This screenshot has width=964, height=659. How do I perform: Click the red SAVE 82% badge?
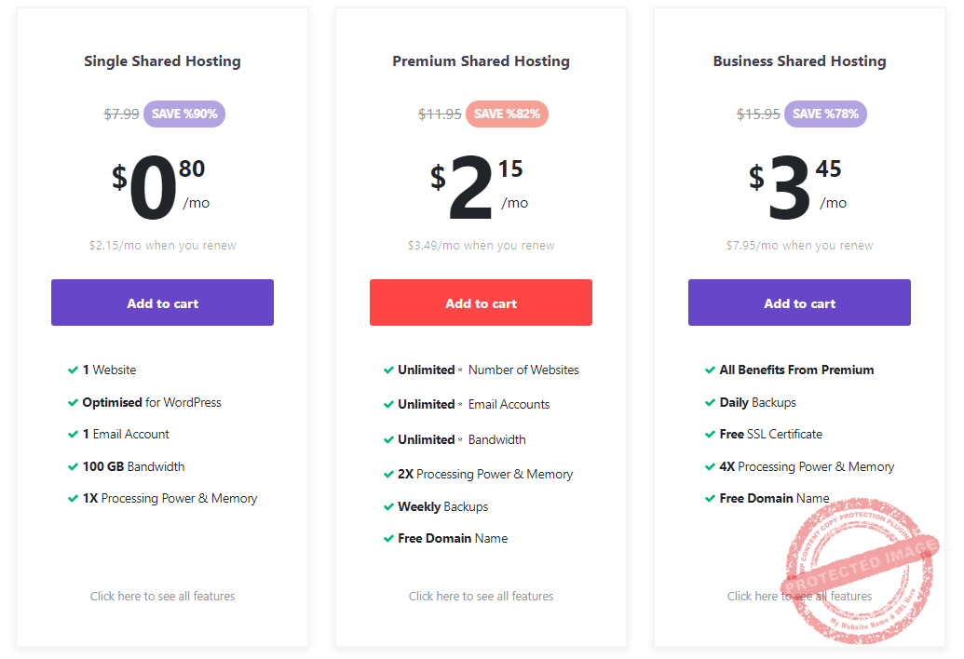pyautogui.click(x=507, y=114)
